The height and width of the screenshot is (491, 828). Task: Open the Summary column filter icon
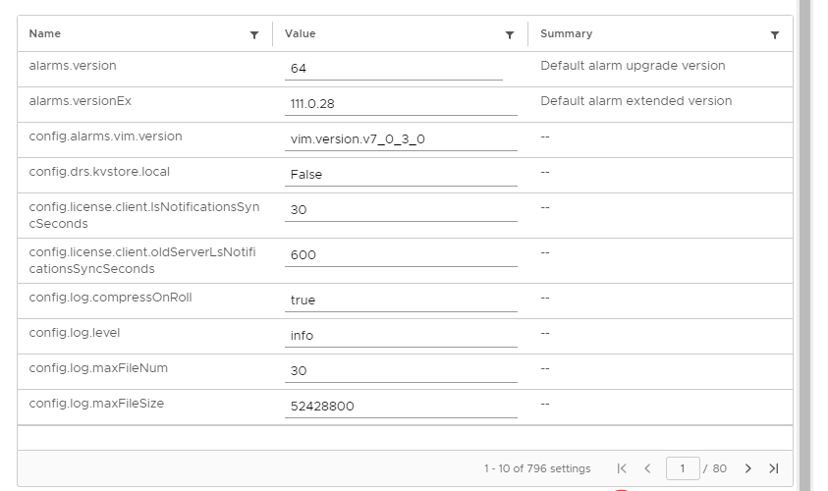pos(775,35)
